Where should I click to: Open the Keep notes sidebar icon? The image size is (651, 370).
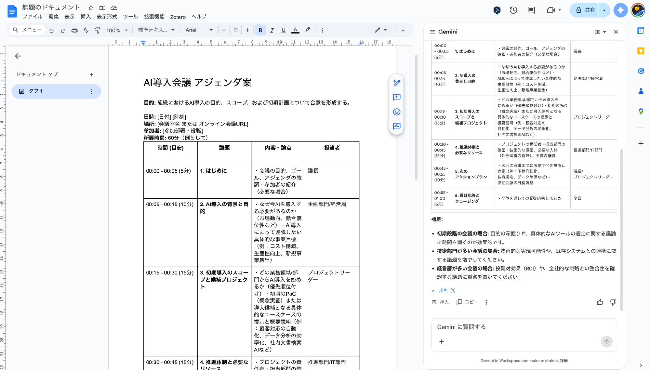point(641,51)
